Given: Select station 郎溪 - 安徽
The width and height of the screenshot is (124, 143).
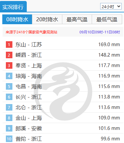Looking at the screenshot, I should tap(29, 128).
